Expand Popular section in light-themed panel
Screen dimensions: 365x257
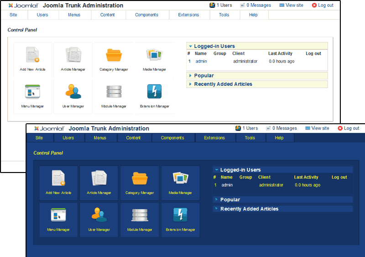[203, 76]
